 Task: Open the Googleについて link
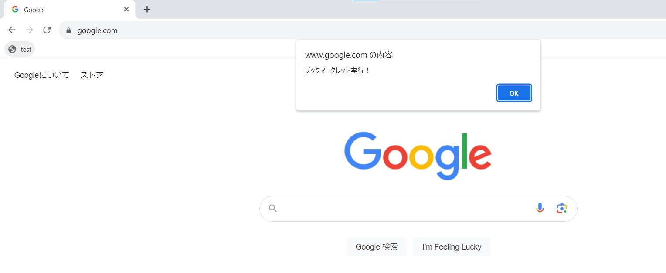[42, 75]
